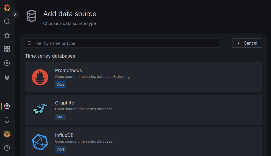
Task: Select the InfluxDB logo icon
Action: [40, 142]
